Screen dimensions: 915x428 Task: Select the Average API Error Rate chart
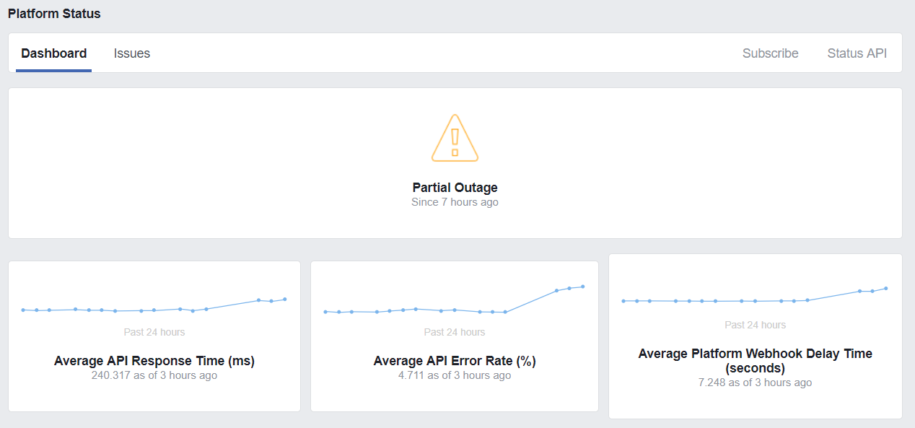[454, 302]
